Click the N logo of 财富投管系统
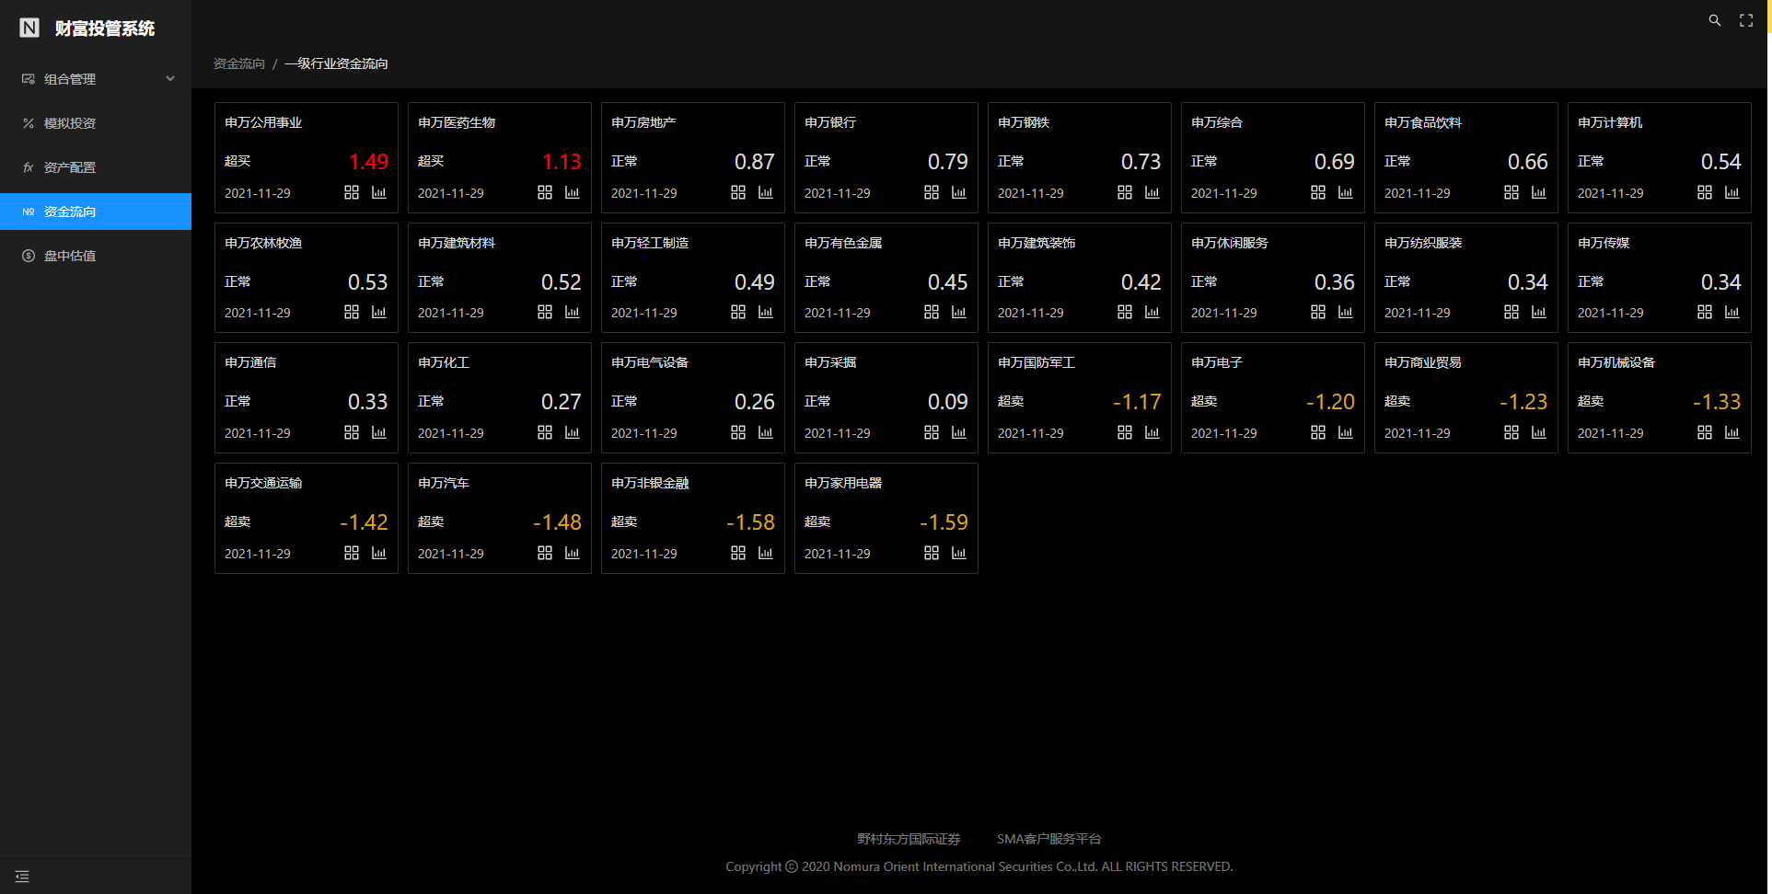The image size is (1772, 894). tap(29, 28)
